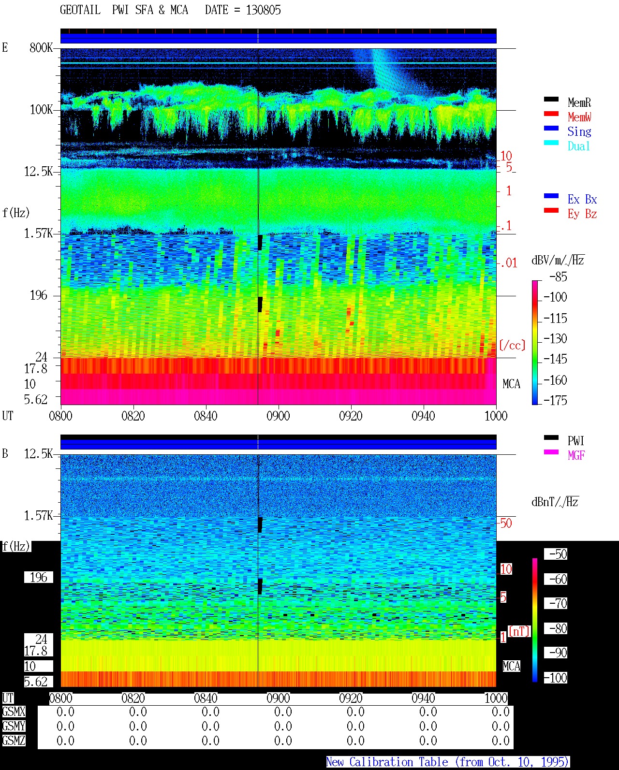Click the MCA label beside the B spectrogram

pos(511,666)
